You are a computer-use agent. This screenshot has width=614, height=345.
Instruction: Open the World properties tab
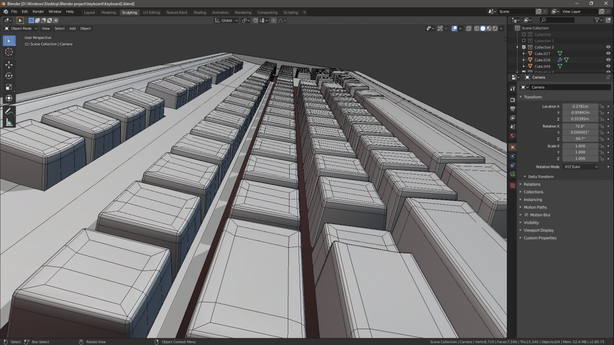[512, 136]
